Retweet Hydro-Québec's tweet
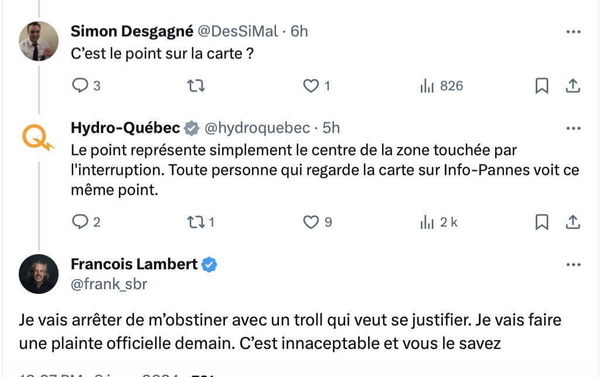Image resolution: width=600 pixels, height=377 pixels. coord(201,222)
